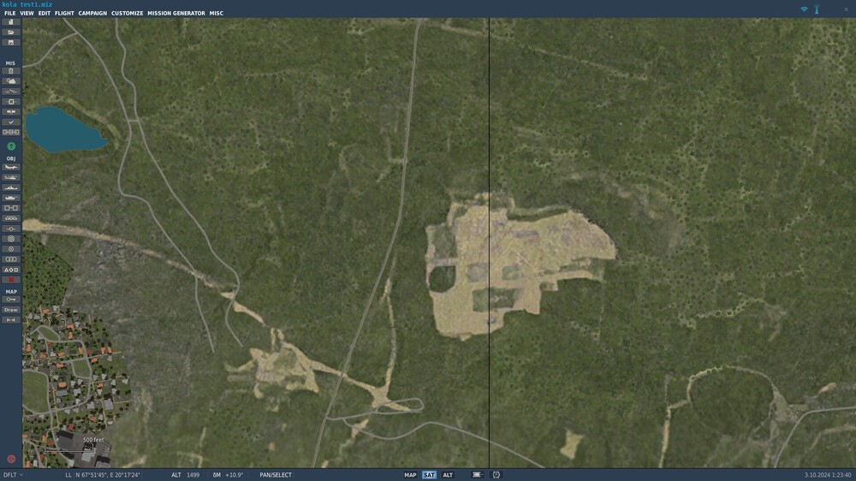The image size is (856, 481).
Task: Click the clock-like icon in status bar
Action: coord(496,475)
